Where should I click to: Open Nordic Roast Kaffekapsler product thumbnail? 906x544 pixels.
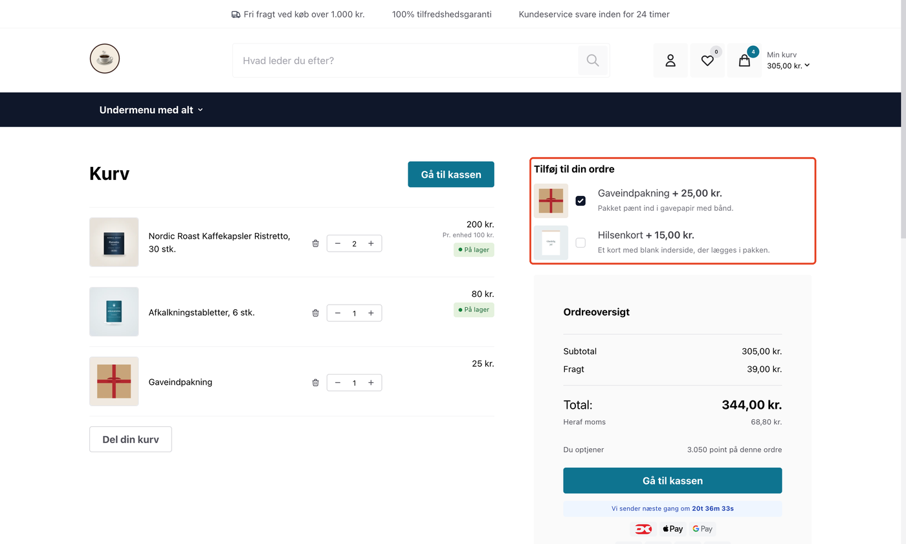tap(114, 242)
